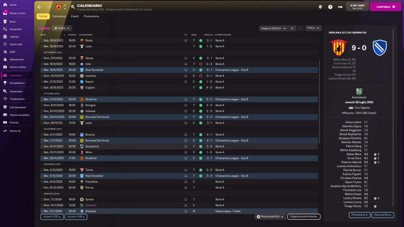Open the Stagione 2023/24 season dropdown
Viewport: 404px width, 227px height.
(273, 28)
